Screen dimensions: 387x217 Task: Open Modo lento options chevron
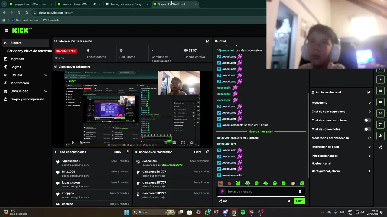click(x=369, y=103)
